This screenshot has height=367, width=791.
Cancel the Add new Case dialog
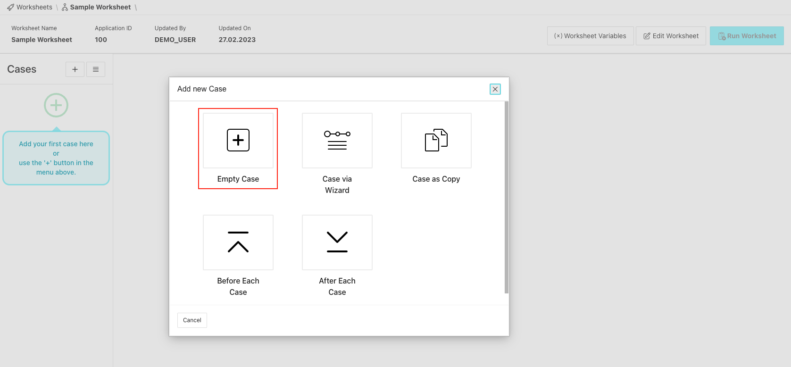pyautogui.click(x=192, y=320)
